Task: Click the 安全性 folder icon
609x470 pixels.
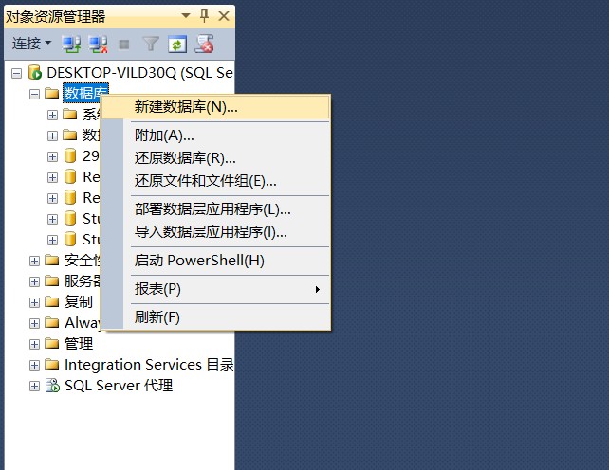Action: tap(51, 260)
